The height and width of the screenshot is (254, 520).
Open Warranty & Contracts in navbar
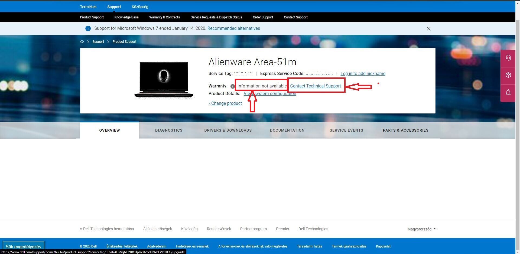click(164, 17)
